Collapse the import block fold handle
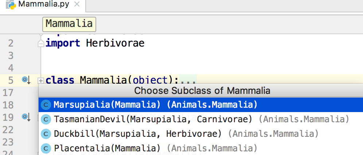This screenshot has width=363, height=155. click(41, 44)
